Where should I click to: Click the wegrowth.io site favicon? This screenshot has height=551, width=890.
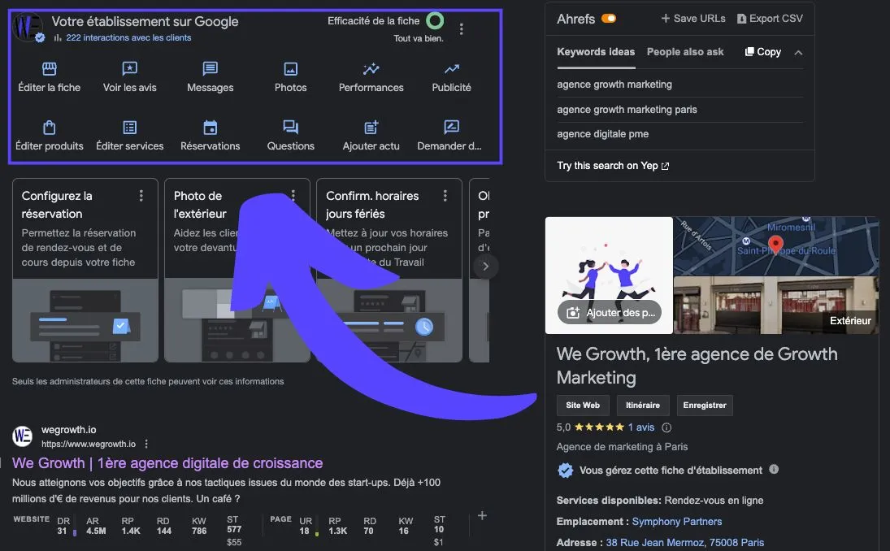22,436
